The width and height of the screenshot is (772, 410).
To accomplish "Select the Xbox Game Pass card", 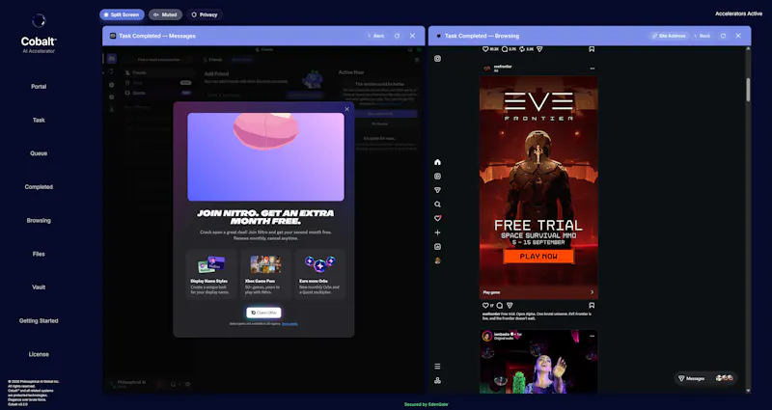I will pyautogui.click(x=265, y=275).
